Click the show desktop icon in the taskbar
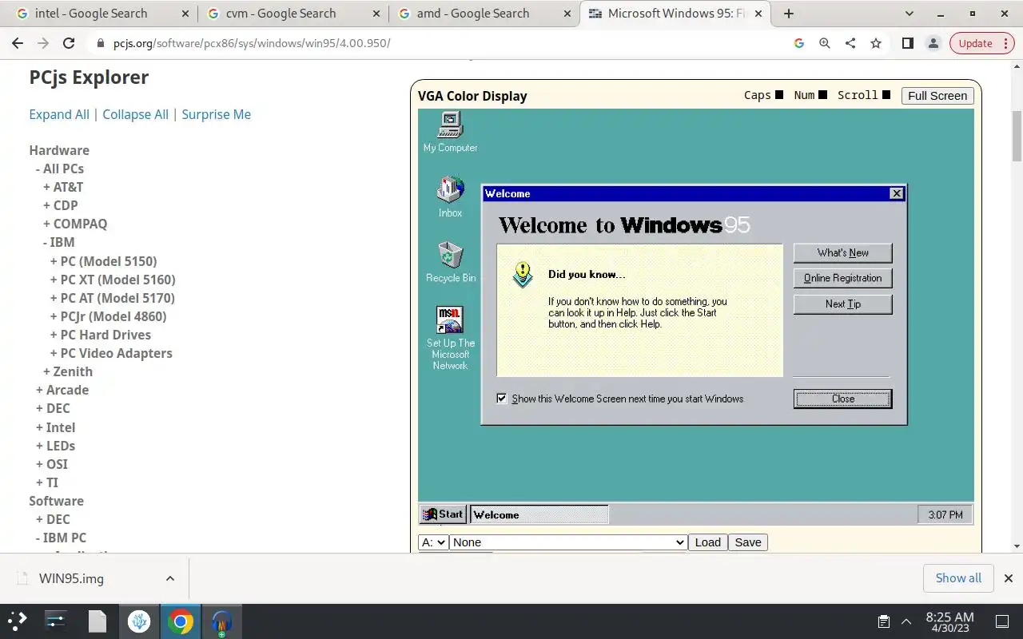Screen dimensions: 1023x639 (1002, 621)
